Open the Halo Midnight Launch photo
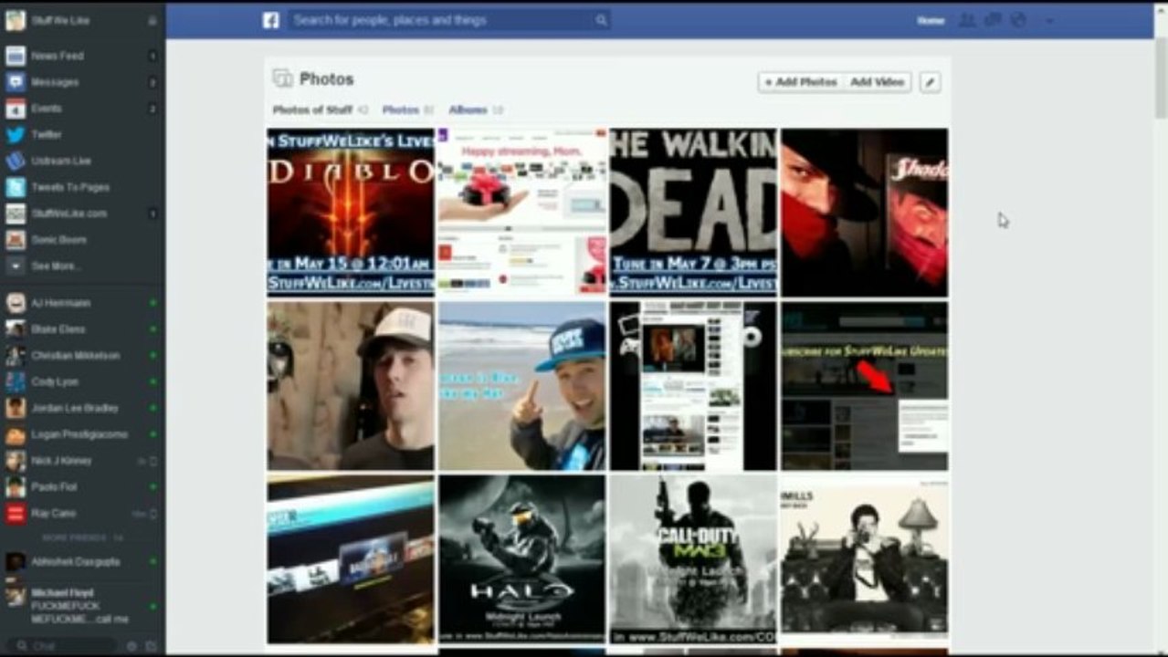1168x657 pixels. click(522, 558)
